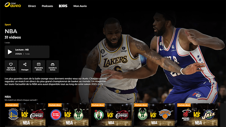Click the NBA page title
Screen dimensions: 226x127
(11, 31)
